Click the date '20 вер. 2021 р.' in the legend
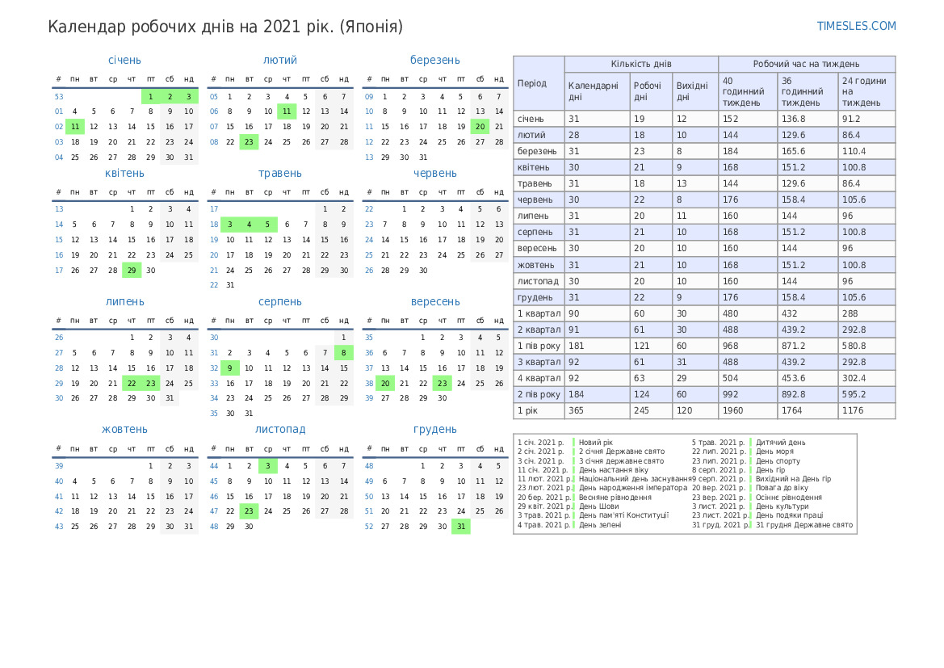The width and height of the screenshot is (944, 668). pyautogui.click(x=719, y=488)
